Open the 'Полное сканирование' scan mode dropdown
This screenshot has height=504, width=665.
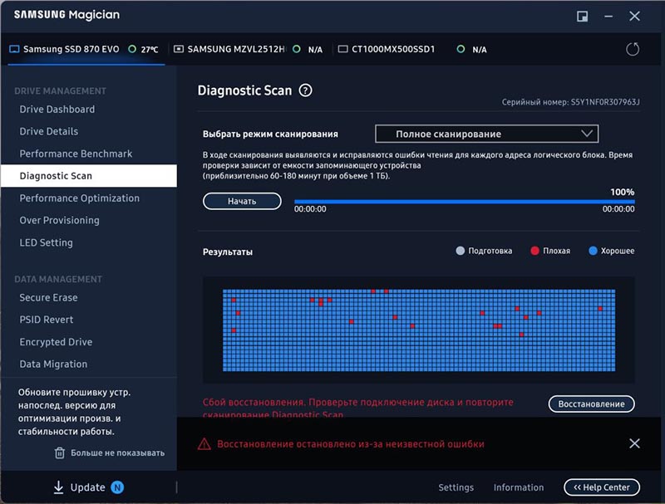click(486, 134)
